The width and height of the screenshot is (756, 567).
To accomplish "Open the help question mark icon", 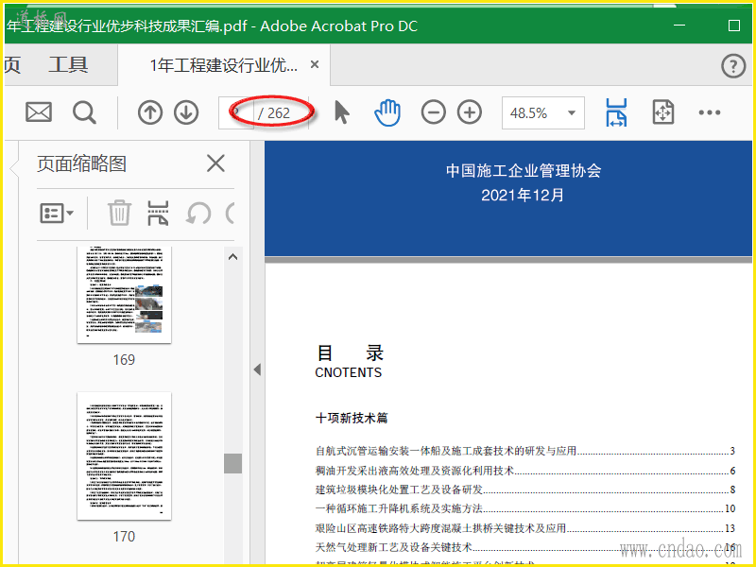I will (733, 65).
